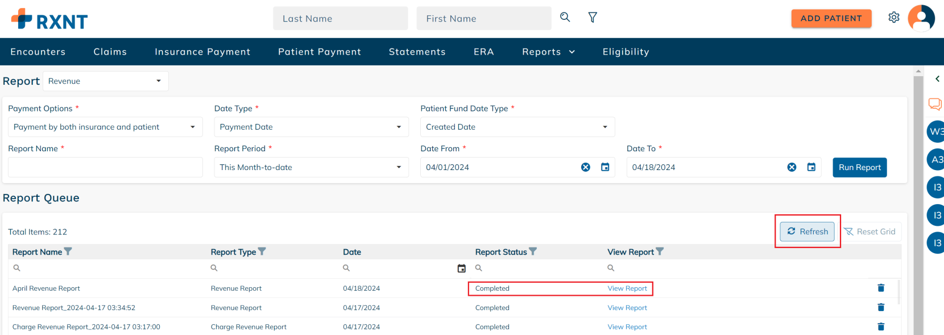Open the settings gear icon
Viewport: 944px width, 335px height.
coord(894,18)
